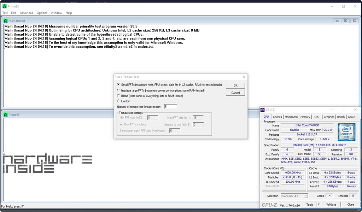Close the Run a Torture Test dialog
This screenshot has height=212, width=362.
(x=244, y=77)
